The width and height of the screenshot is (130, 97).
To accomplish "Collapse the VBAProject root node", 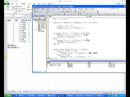I will click(x=34, y=20).
